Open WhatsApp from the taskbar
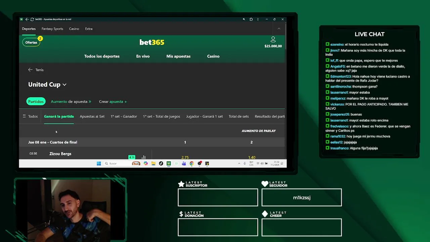Screen dimensions: 430x242 pyautogui.click(x=176, y=163)
